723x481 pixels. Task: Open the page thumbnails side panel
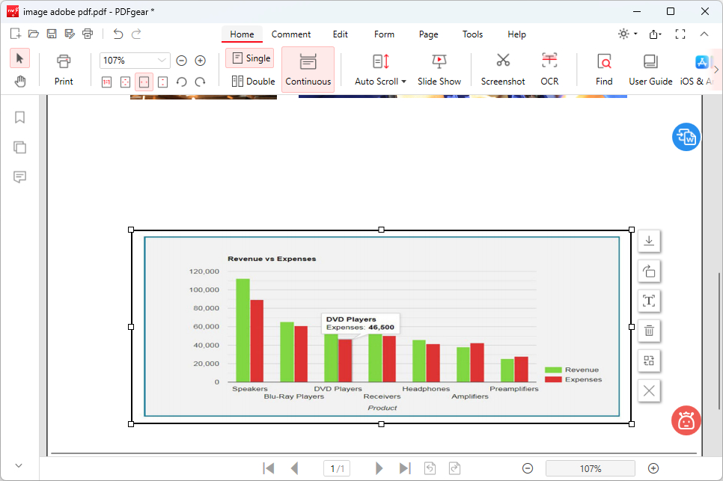click(x=19, y=147)
